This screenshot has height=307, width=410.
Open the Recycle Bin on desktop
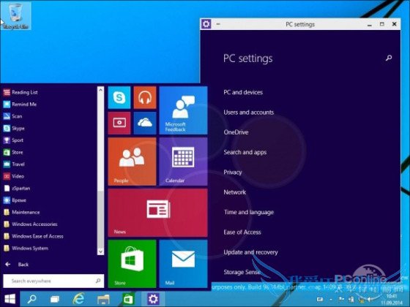tap(16, 15)
